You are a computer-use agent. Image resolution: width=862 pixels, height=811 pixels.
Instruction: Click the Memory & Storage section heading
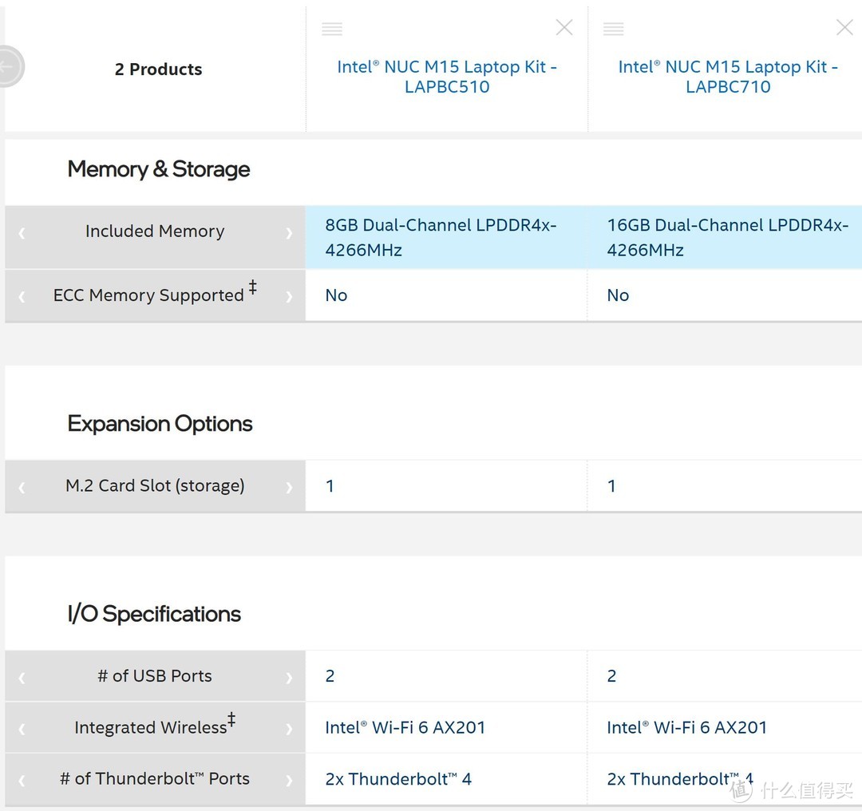[158, 169]
